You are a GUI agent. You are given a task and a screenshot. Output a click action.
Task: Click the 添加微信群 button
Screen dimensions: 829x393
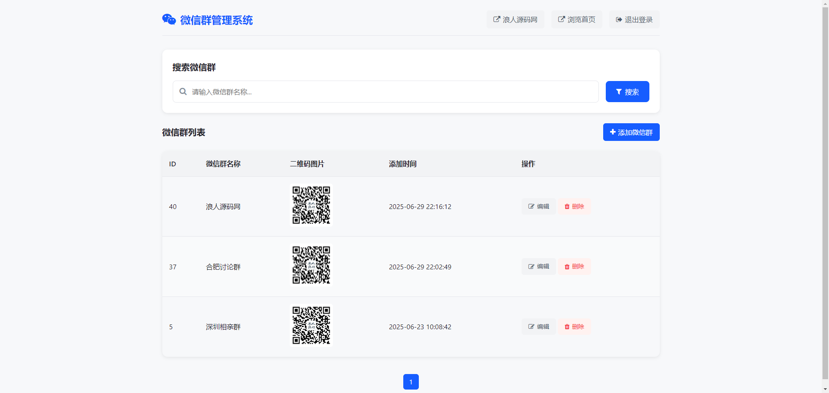click(x=631, y=132)
